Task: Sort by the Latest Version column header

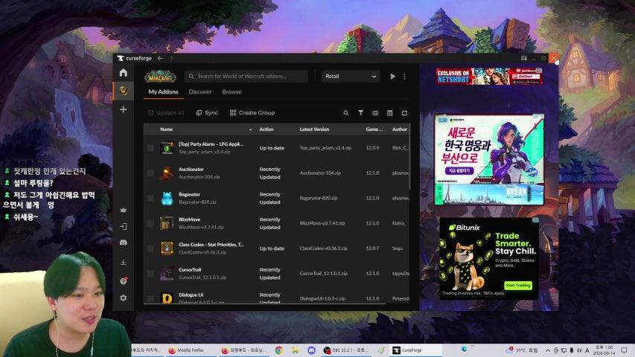Action: (314, 129)
